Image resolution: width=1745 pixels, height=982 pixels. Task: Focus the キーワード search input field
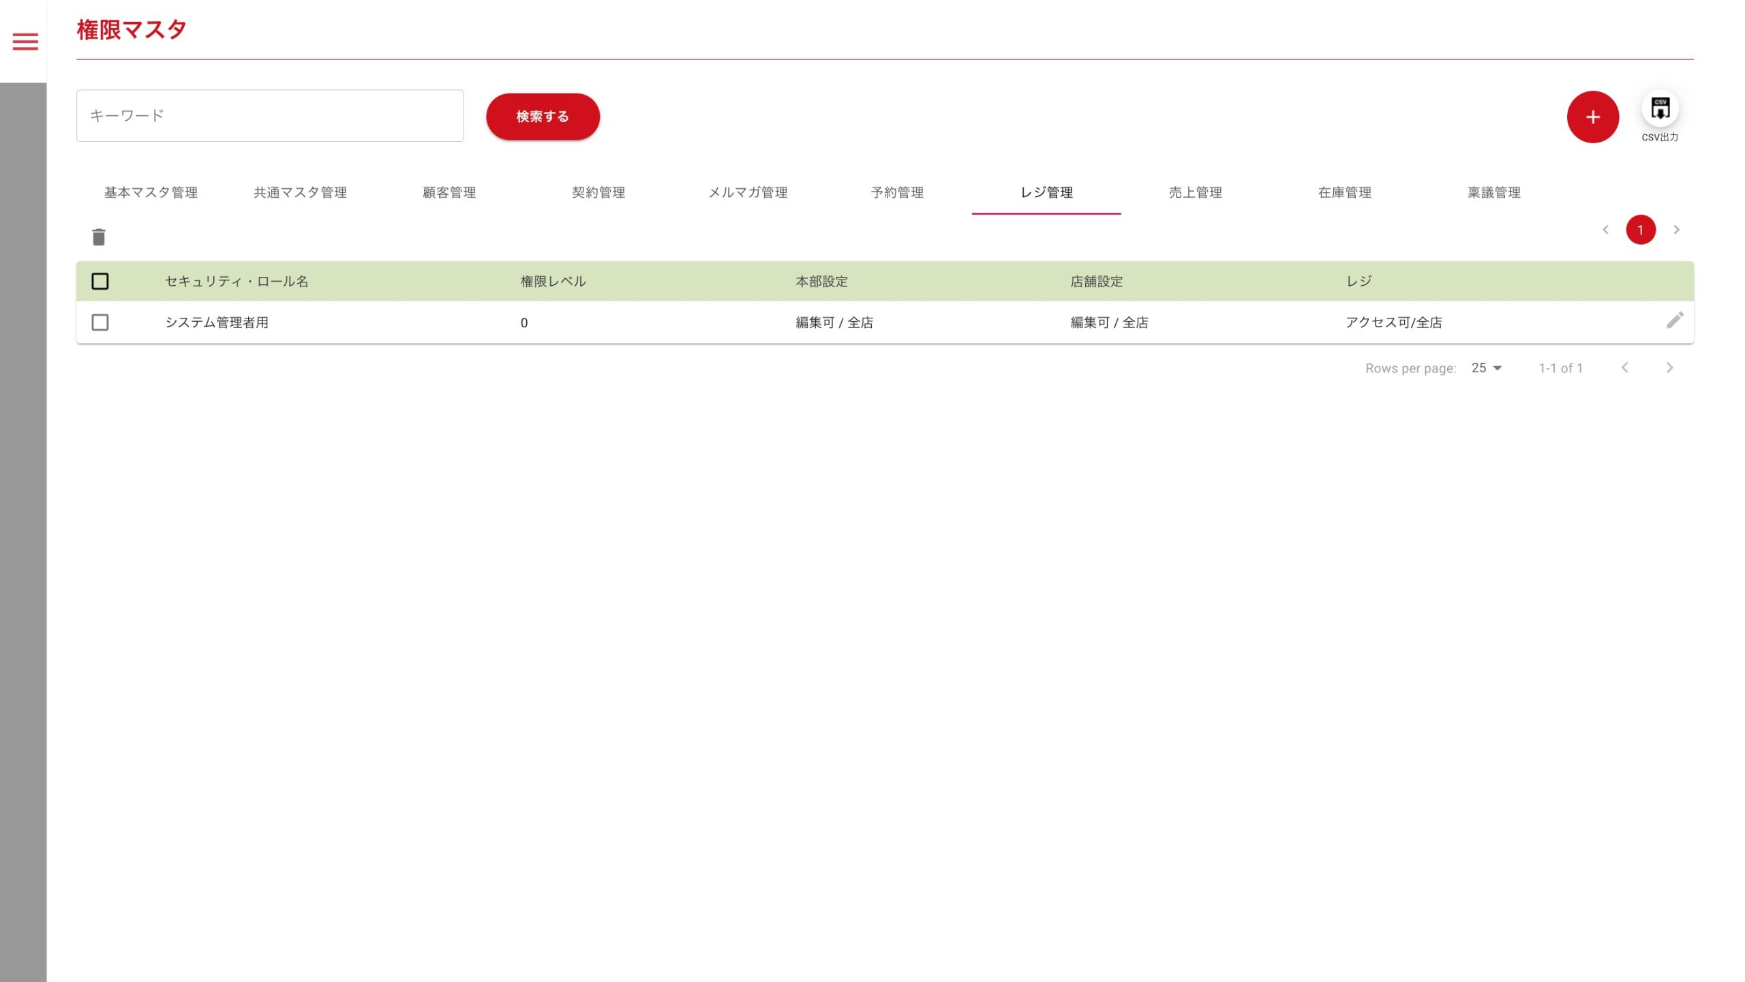click(270, 116)
